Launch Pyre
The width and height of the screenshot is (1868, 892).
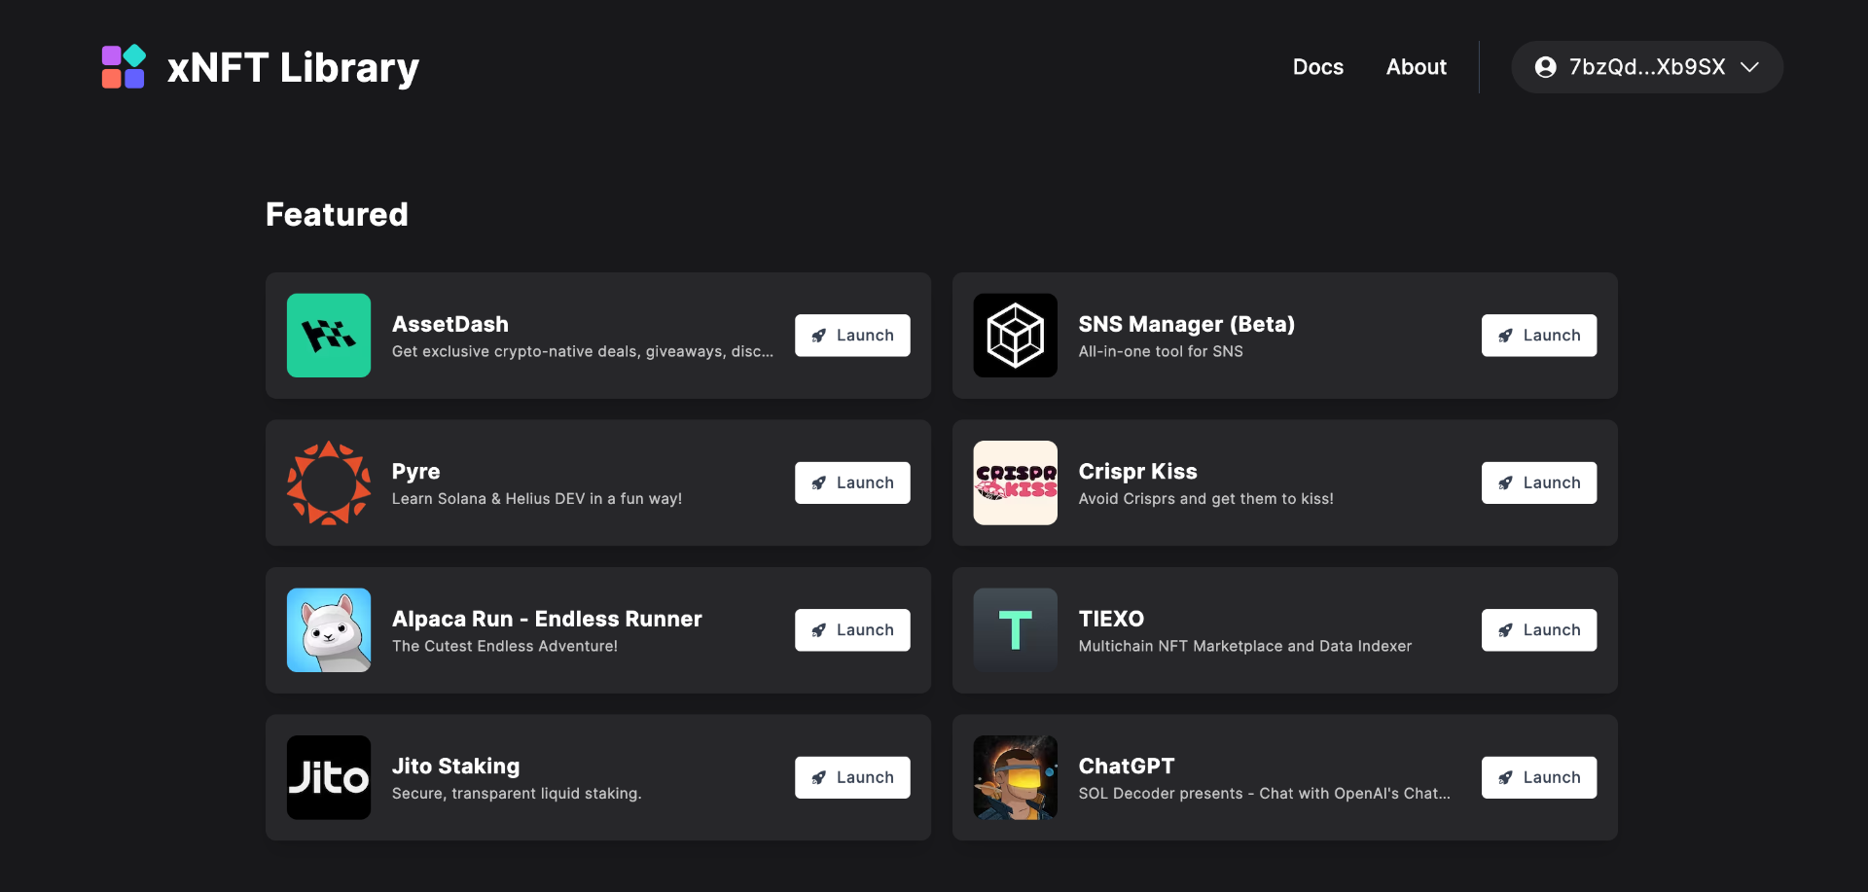[852, 482]
